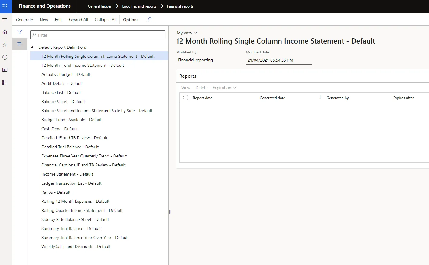The width and height of the screenshot is (429, 265).
Task: Click the Generate button
Action: pyautogui.click(x=24, y=19)
